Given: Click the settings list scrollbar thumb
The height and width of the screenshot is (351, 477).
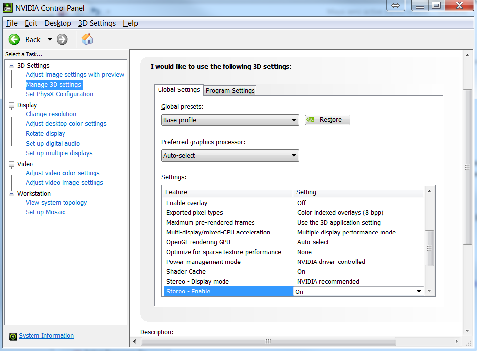Looking at the screenshot, I should [429, 248].
